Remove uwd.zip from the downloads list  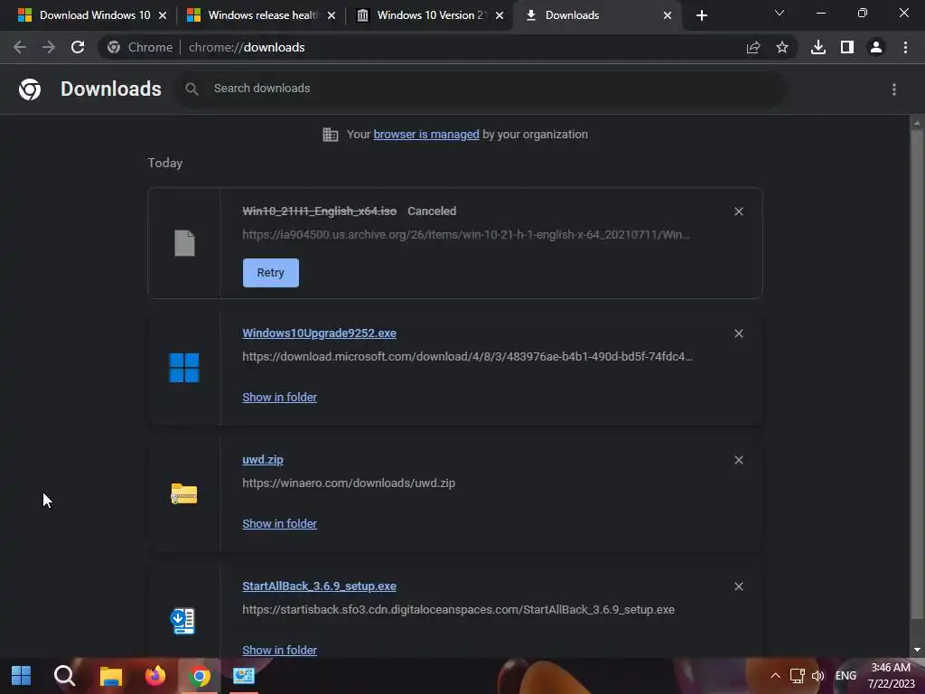[739, 460]
